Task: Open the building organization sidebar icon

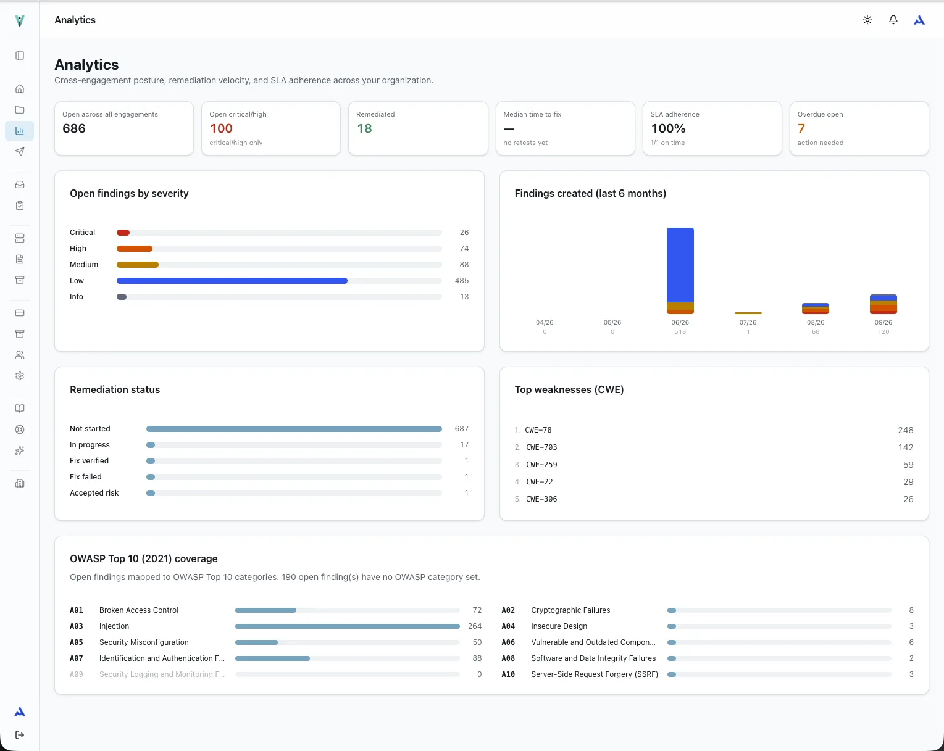Action: coord(20,483)
